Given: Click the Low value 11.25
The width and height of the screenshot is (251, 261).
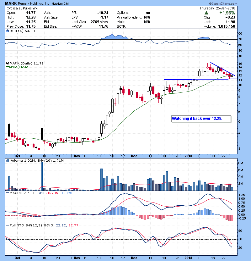Looking at the screenshot, I should pyautogui.click(x=31, y=22).
